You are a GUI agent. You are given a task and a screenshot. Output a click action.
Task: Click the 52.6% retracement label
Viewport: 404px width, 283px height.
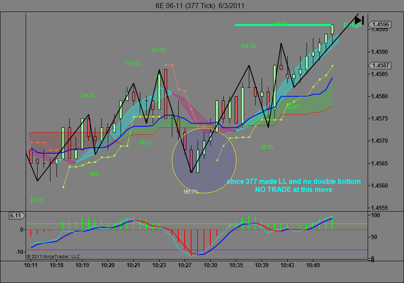(x=293, y=107)
